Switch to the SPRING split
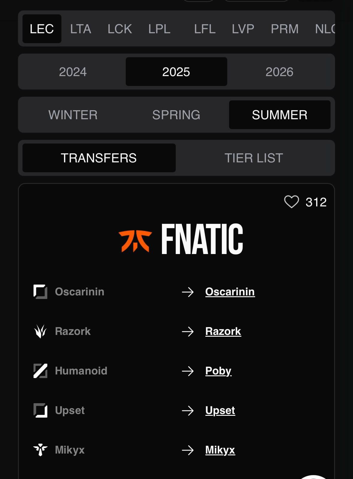This screenshot has height=479, width=353. pyautogui.click(x=176, y=115)
